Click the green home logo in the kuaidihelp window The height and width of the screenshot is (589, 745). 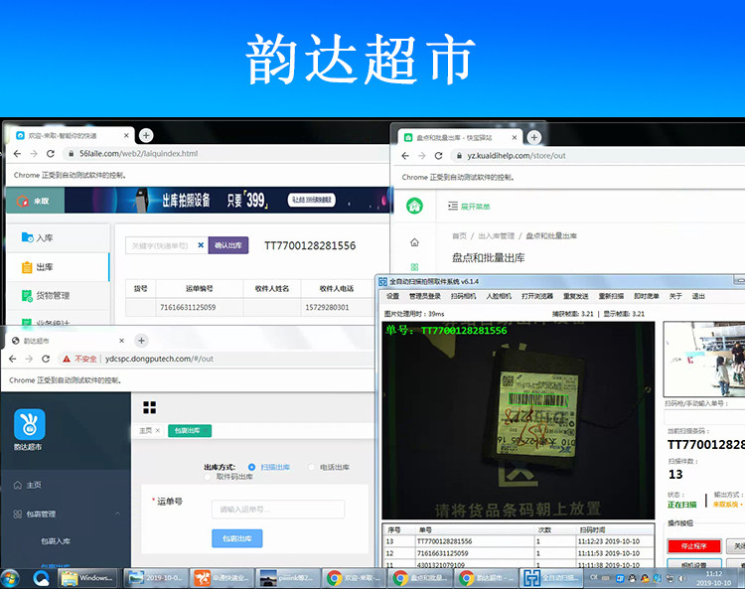pos(415,206)
